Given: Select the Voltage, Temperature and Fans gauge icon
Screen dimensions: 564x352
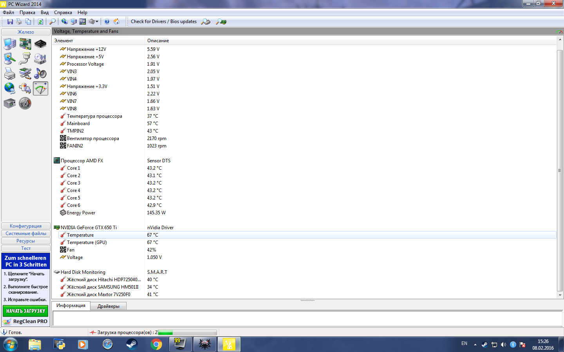Looking at the screenshot, I should [40, 88].
